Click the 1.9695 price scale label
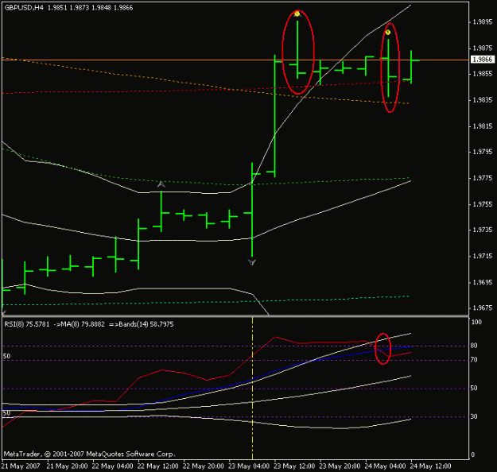 (483, 282)
